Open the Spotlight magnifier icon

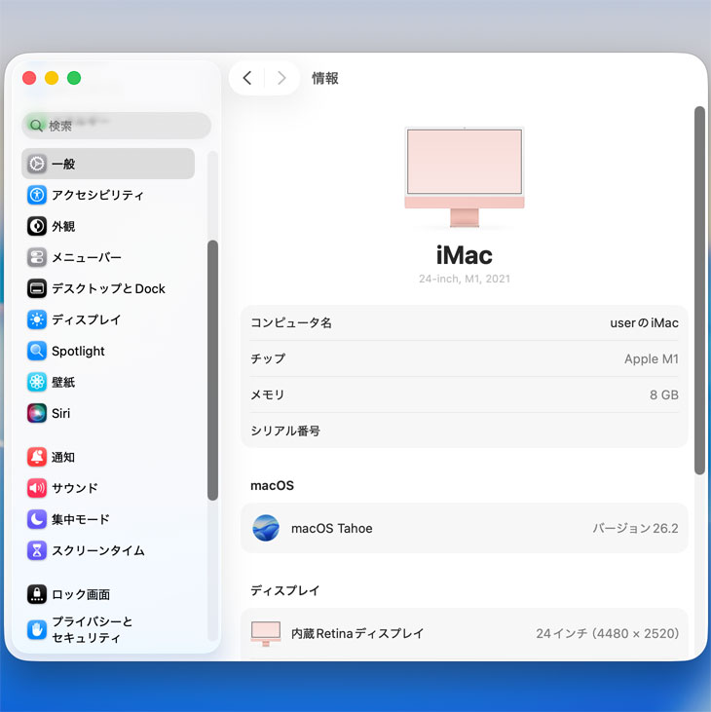pyautogui.click(x=37, y=351)
